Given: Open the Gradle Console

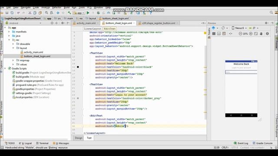Looking at the screenshot, I should coord(262,143).
